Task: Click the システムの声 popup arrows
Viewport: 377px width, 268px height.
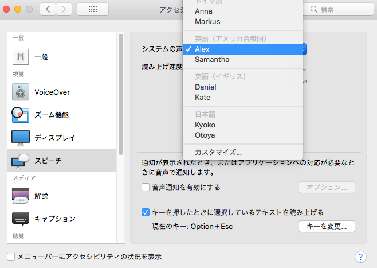Action: pyautogui.click(x=304, y=49)
